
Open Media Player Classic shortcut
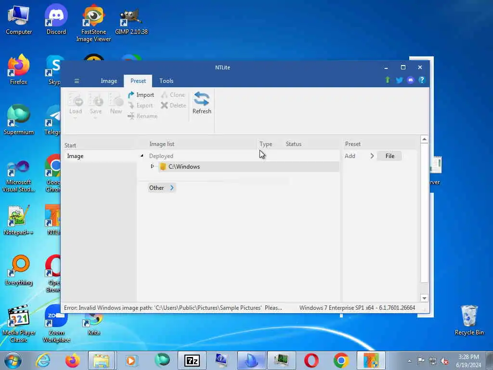pos(19,324)
